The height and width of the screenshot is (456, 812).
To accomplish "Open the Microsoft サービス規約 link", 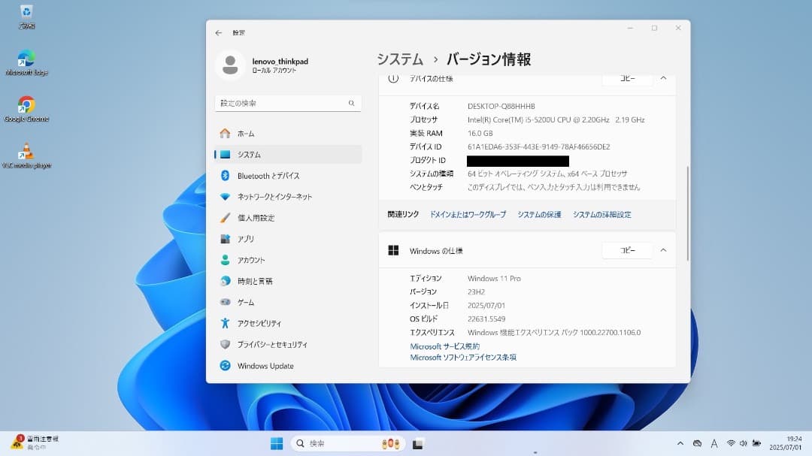I will tap(447, 346).
